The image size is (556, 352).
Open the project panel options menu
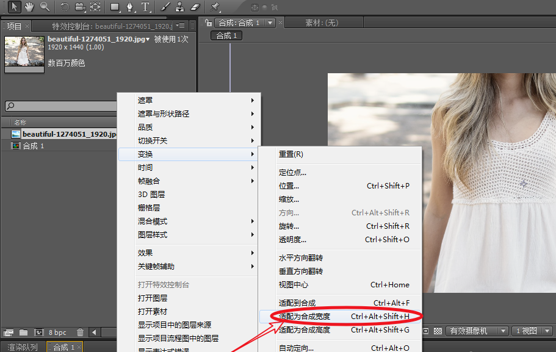(x=181, y=26)
